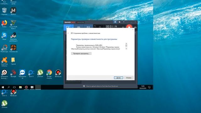Launch Grand Theft Auto V shortcut
201x113 pixels.
[13, 24]
